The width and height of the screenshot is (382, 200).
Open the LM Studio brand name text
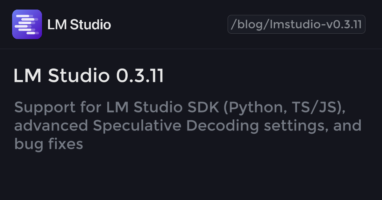click(79, 24)
